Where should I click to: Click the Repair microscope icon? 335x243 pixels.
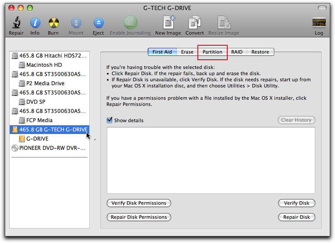(16, 22)
